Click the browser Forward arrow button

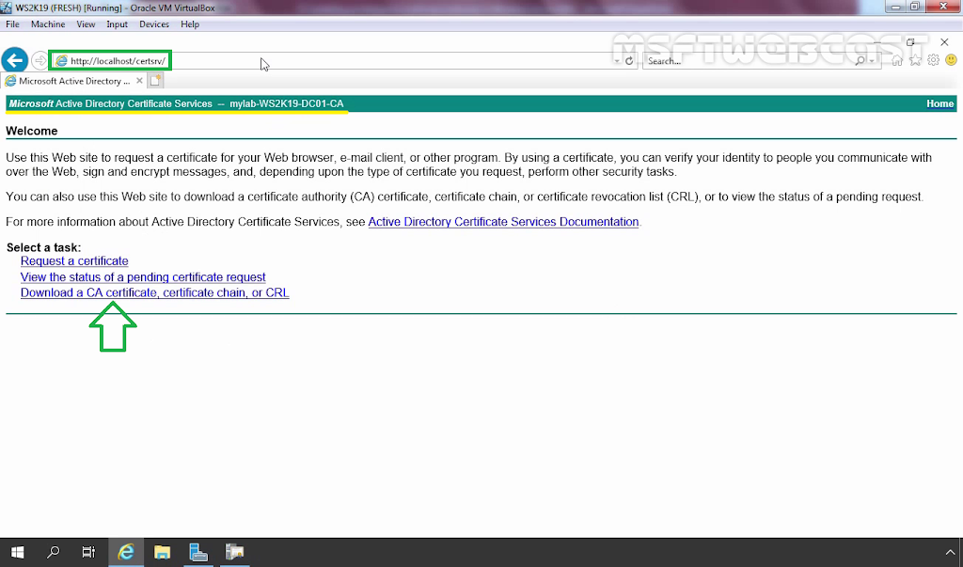point(39,60)
